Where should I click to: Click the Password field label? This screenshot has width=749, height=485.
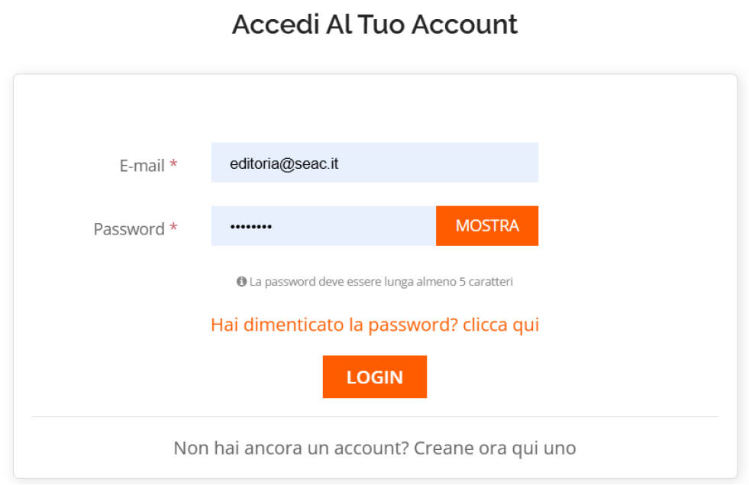(129, 228)
